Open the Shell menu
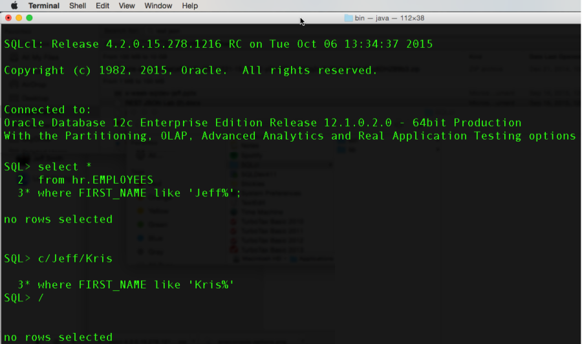This screenshot has height=344, width=582. (x=78, y=6)
